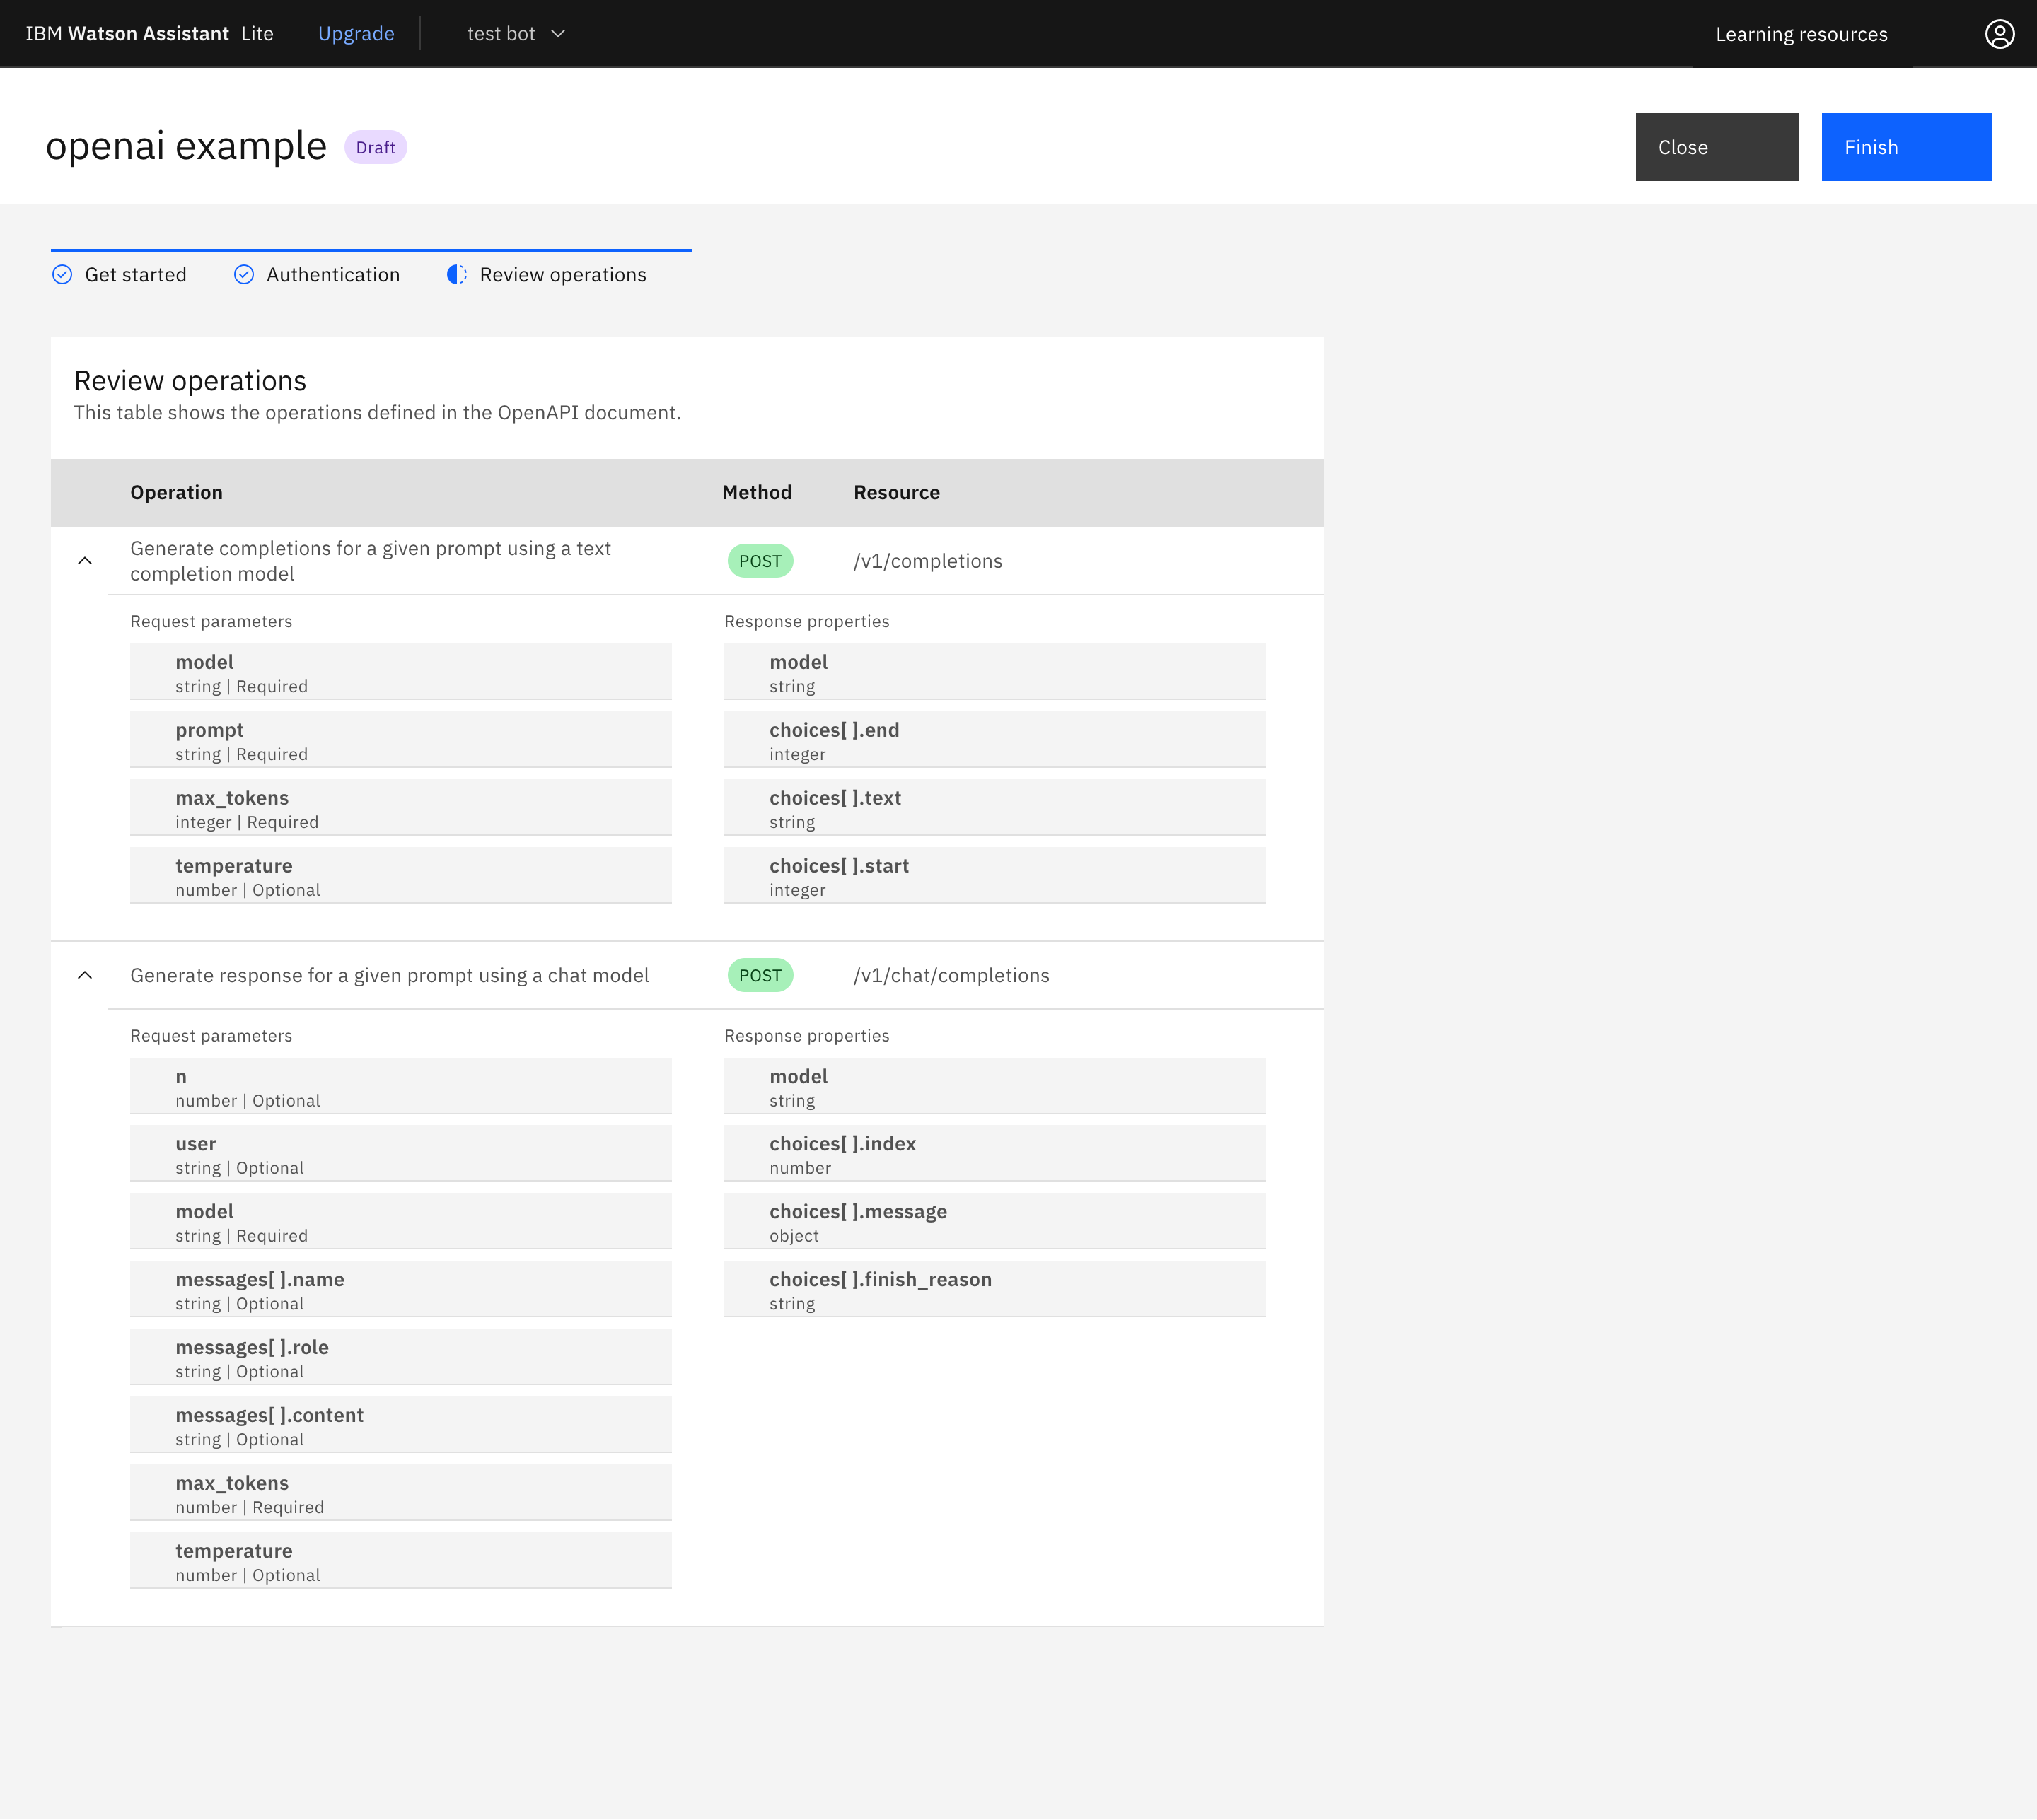Click the Close button
Screen dimensions: 2037x1820
(x=1716, y=147)
